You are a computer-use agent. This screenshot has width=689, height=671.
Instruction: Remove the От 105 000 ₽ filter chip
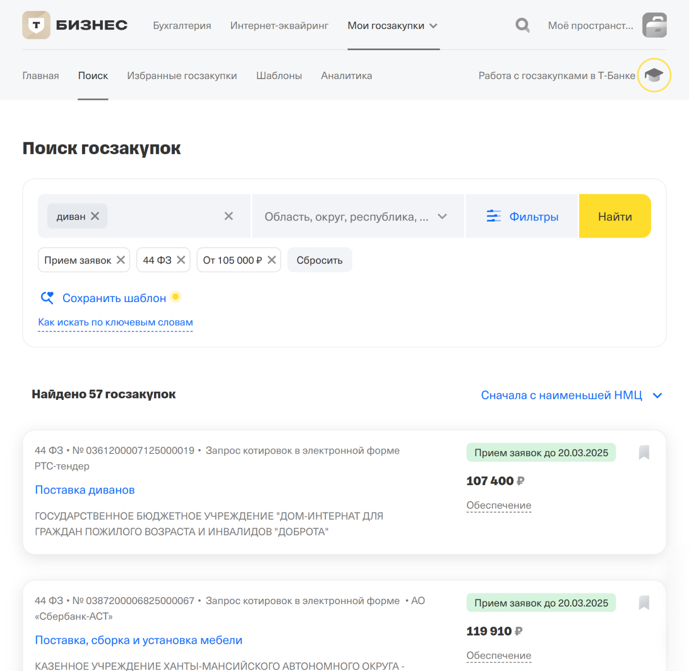pyautogui.click(x=270, y=260)
